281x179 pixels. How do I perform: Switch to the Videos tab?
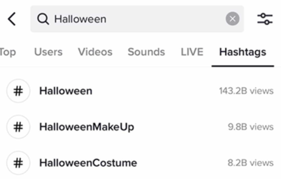[x=95, y=52]
